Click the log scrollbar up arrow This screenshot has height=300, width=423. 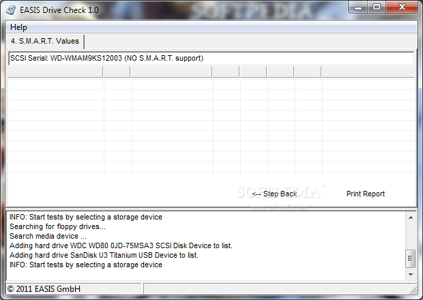point(411,217)
